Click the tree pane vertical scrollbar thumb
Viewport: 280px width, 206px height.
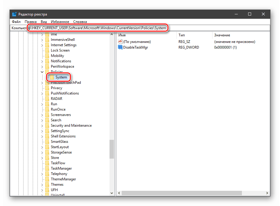(x=112, y=149)
